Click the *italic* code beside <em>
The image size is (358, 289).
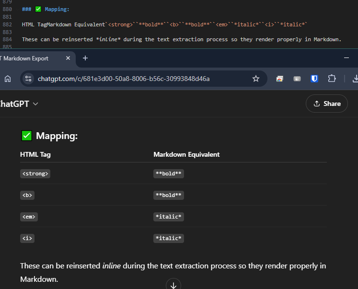169,217
